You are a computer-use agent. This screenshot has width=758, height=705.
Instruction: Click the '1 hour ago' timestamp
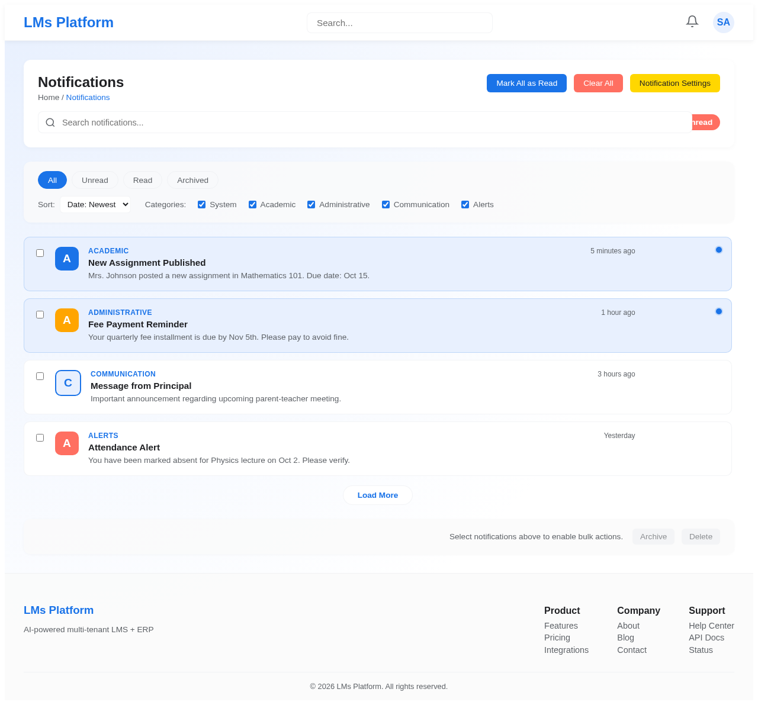coord(618,313)
